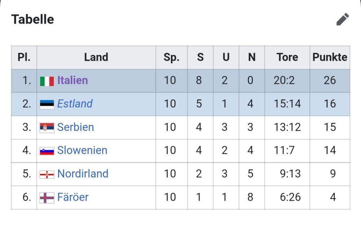Click the Slovenia flag icon
The width and height of the screenshot is (361, 226).
47,151
